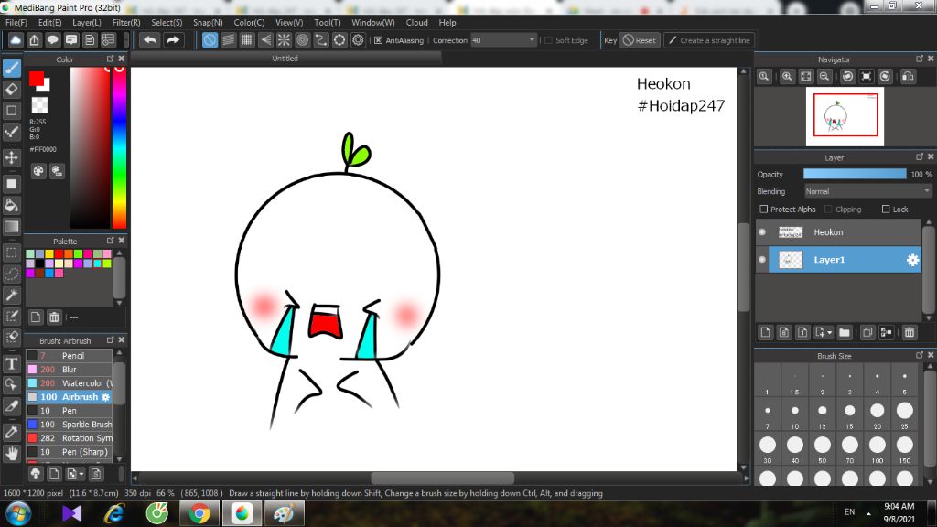Viewport: 937px width, 527px height.
Task: Select the Hand tool
Action: pos(11,454)
